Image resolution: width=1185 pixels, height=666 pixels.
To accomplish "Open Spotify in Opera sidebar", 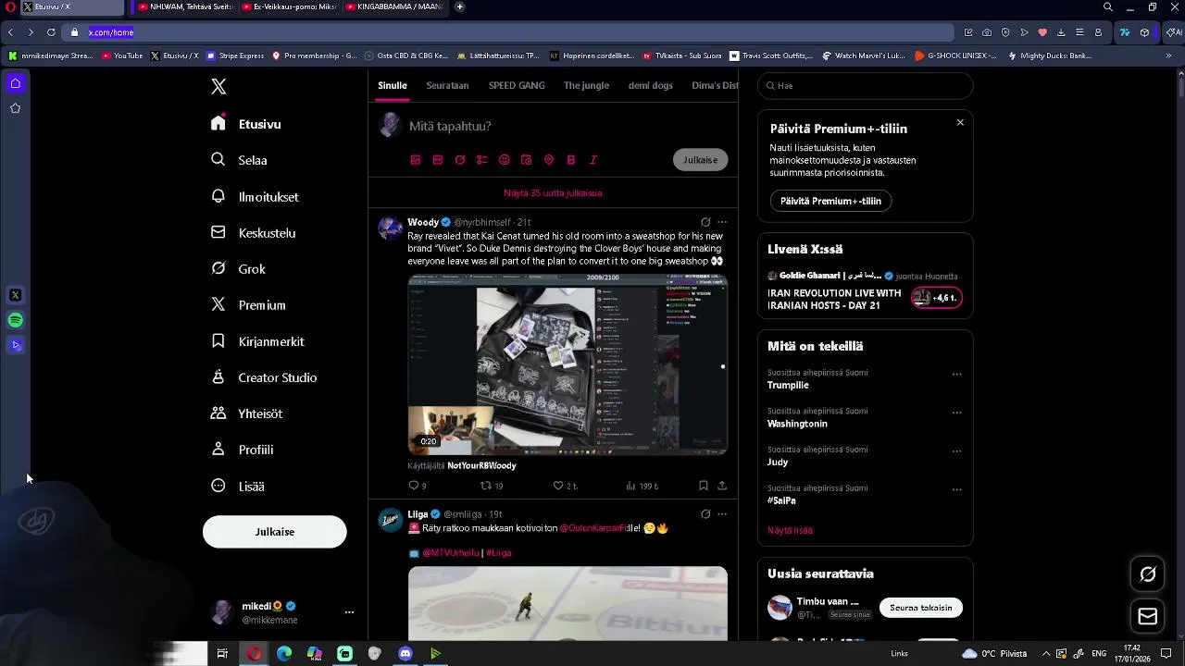I will tap(15, 320).
